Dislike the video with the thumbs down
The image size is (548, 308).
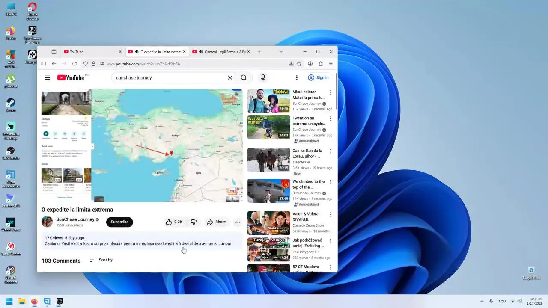pos(194,222)
